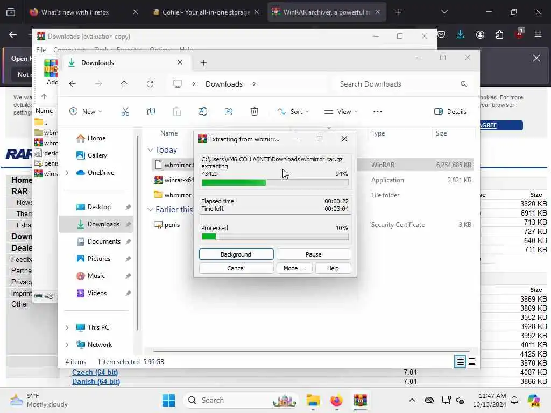List all Firefox tabs dropdown arrow
The width and height of the screenshot is (551, 413).
pos(444,12)
